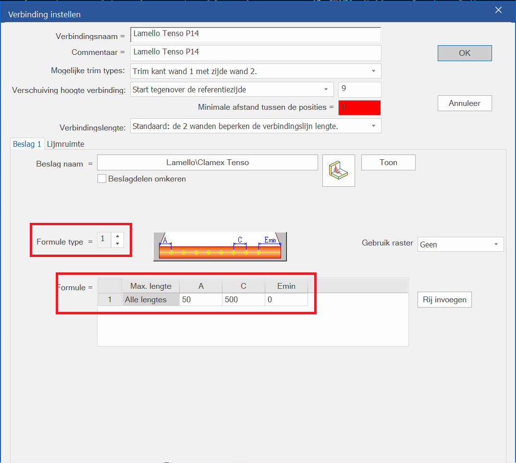Toggle Beslagdelen omkeren checkbox
Screen dimensions: 516x463
102,179
